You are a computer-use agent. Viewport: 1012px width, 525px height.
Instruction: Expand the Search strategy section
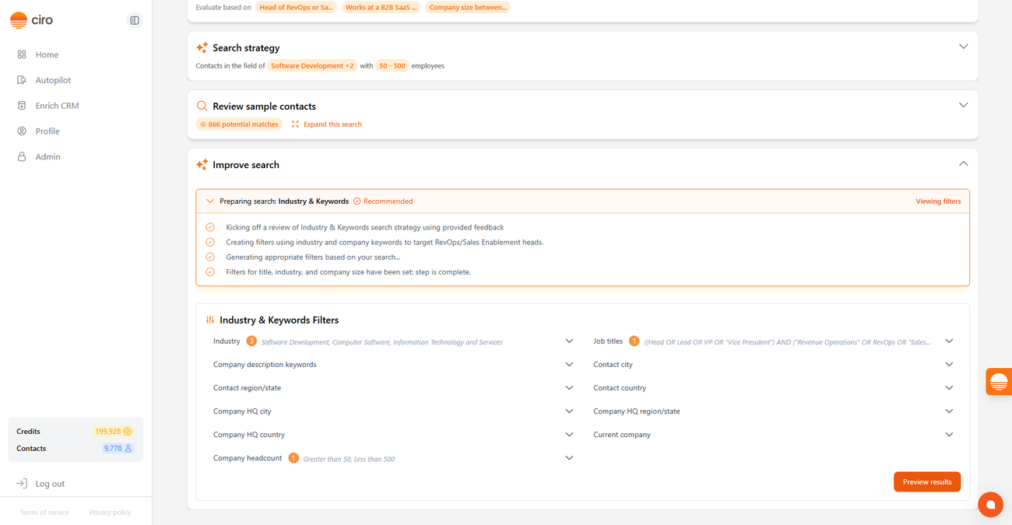(x=963, y=47)
